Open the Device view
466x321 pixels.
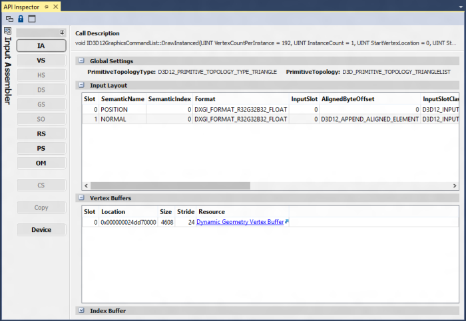[x=41, y=230]
